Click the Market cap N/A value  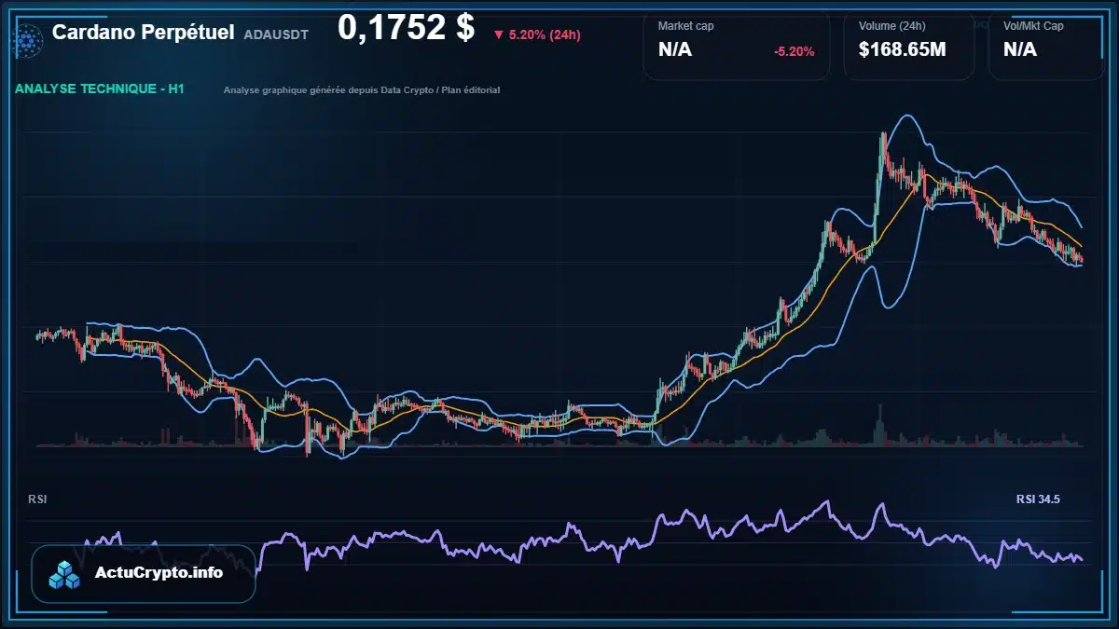click(675, 50)
